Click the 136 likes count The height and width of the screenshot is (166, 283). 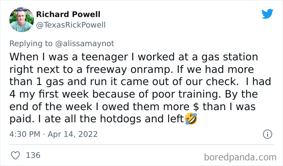[x=33, y=155]
